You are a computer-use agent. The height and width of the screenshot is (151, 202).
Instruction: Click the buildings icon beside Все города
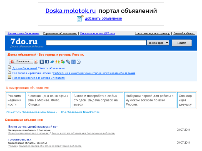coord(9,72)
